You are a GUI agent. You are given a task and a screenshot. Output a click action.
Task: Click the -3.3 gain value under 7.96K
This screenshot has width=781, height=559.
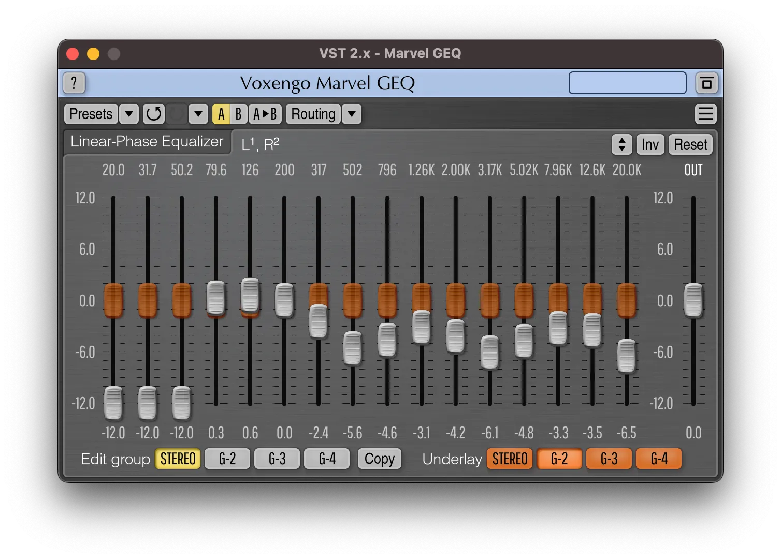click(558, 433)
